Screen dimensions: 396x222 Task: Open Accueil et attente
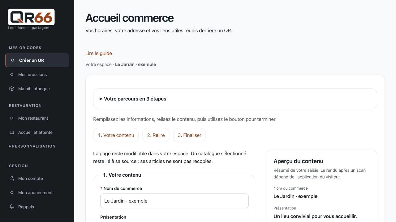(x=37, y=132)
